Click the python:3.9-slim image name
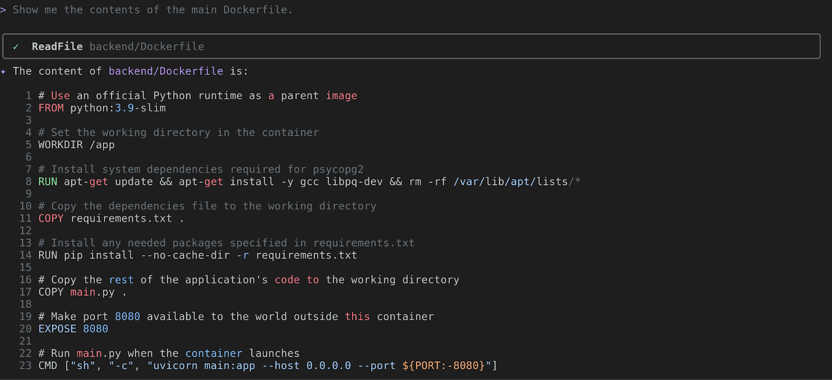Screen dimensions: 832x380 pos(118,108)
